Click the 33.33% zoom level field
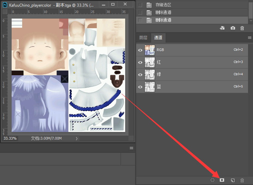The width and height of the screenshot is (253, 185). [10, 138]
